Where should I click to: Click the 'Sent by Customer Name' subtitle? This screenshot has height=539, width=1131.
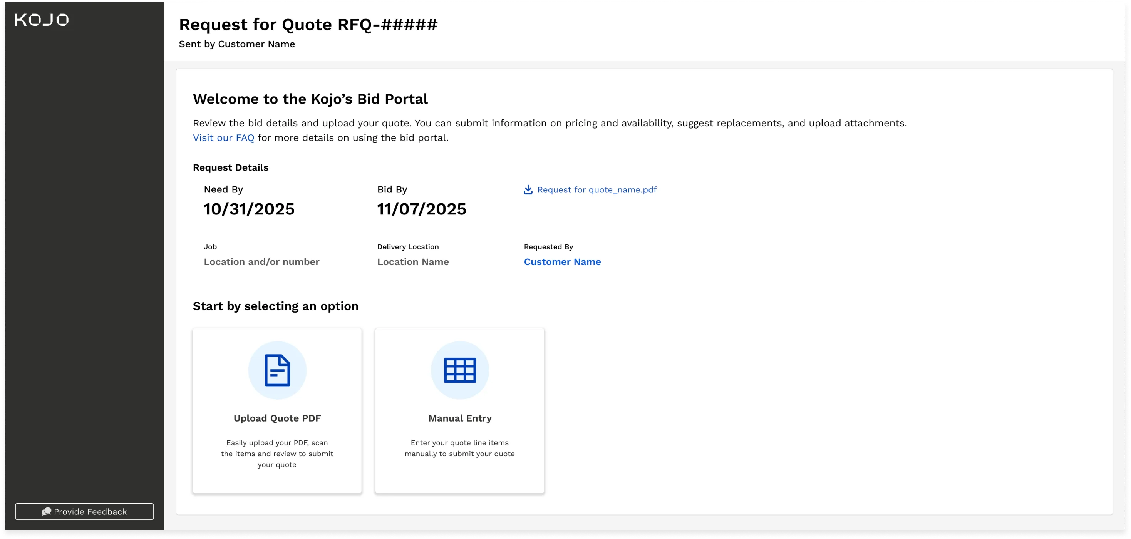237,44
